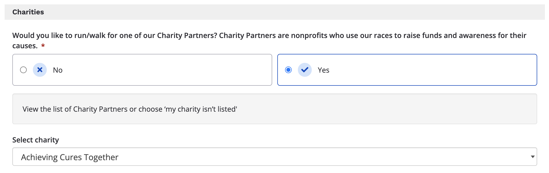Click "View the list of Charity Partners" text

click(x=75, y=109)
